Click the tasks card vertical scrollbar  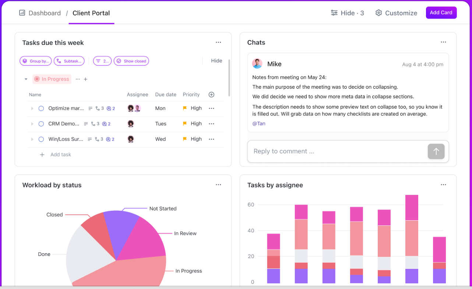pos(229,78)
